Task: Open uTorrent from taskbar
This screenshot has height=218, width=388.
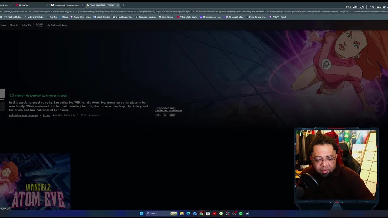Action: pyautogui.click(x=221, y=213)
